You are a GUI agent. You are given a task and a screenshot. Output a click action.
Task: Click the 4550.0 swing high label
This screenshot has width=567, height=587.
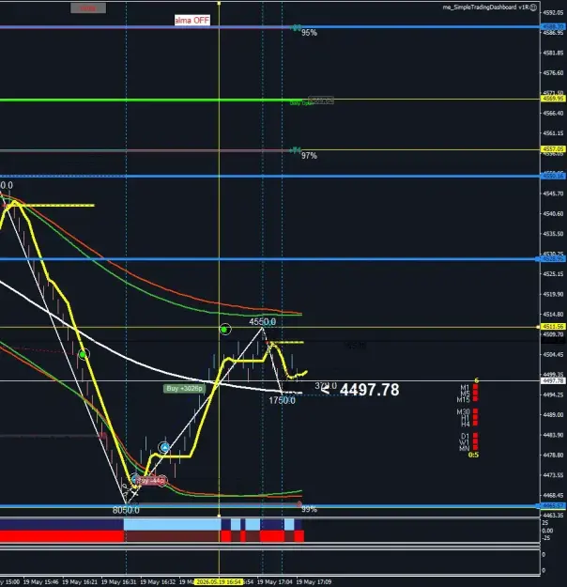tap(262, 322)
